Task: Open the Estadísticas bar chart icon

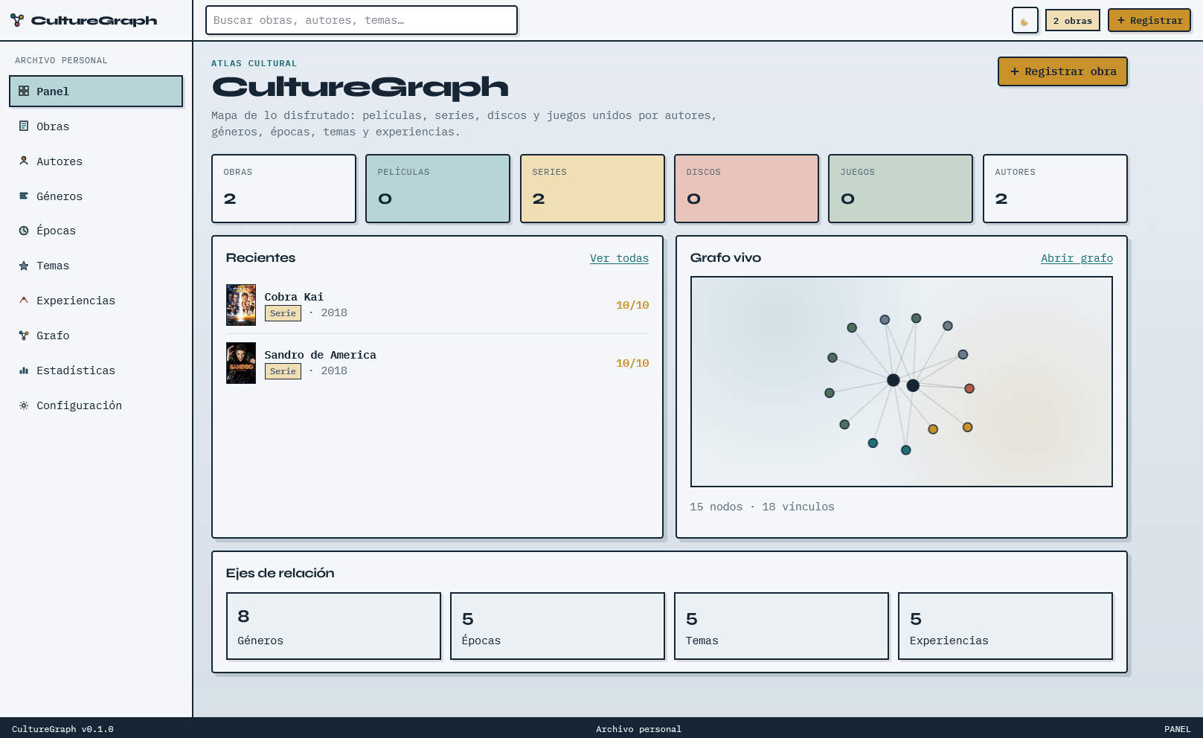Action: coord(24,370)
